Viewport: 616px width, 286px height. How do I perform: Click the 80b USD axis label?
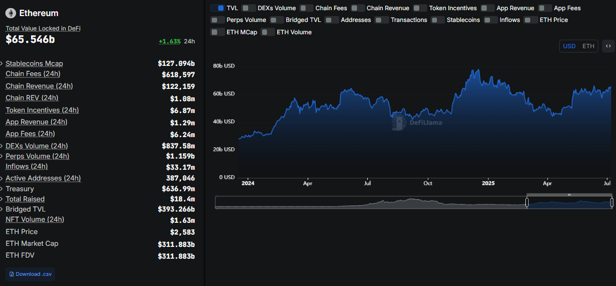(224, 66)
